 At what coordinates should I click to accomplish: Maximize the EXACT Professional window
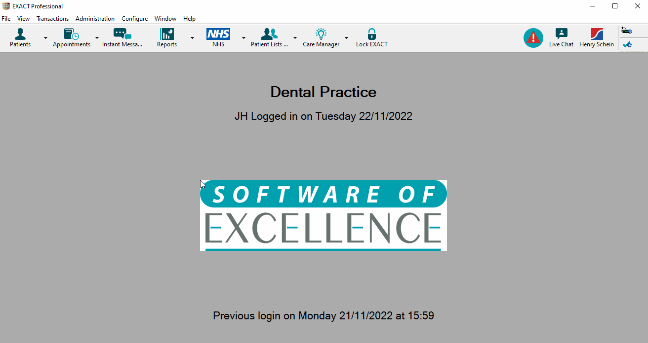click(x=615, y=6)
